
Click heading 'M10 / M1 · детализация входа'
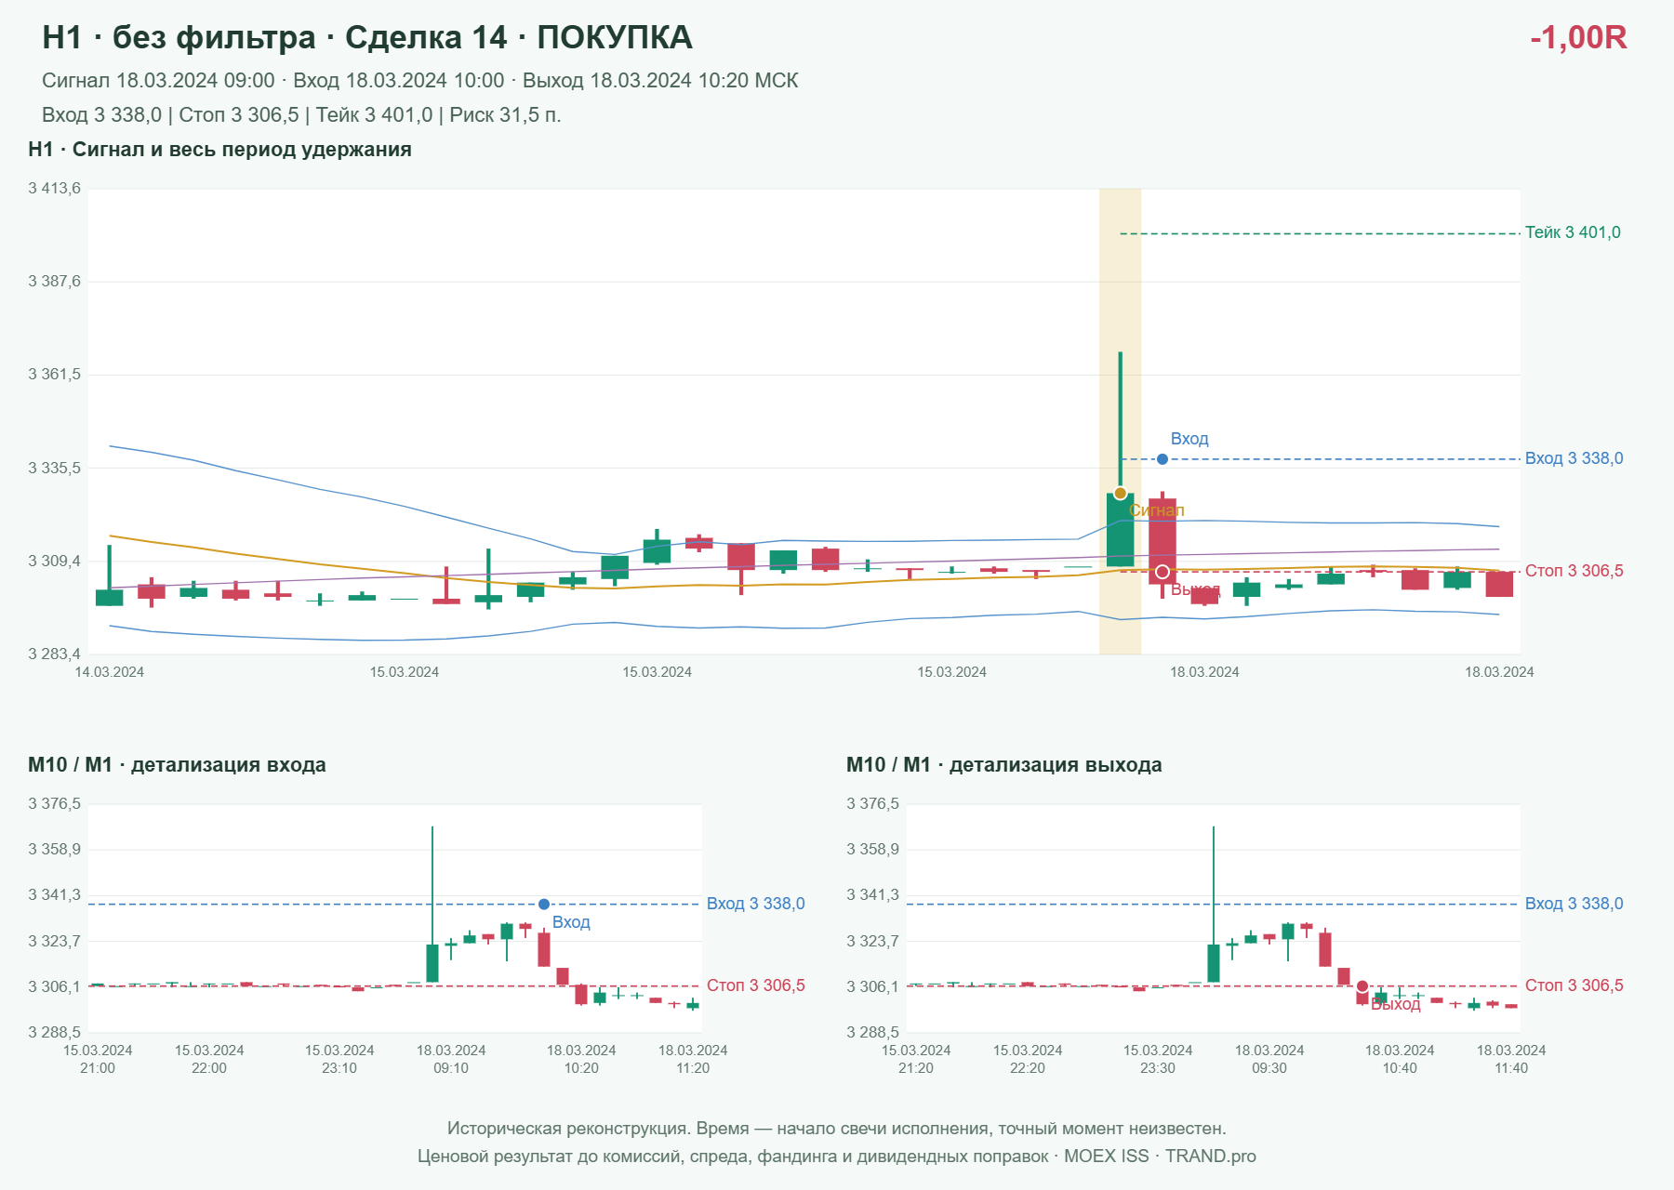[x=177, y=765]
